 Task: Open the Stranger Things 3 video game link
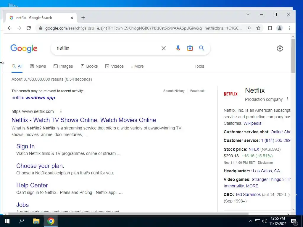pos(271,179)
